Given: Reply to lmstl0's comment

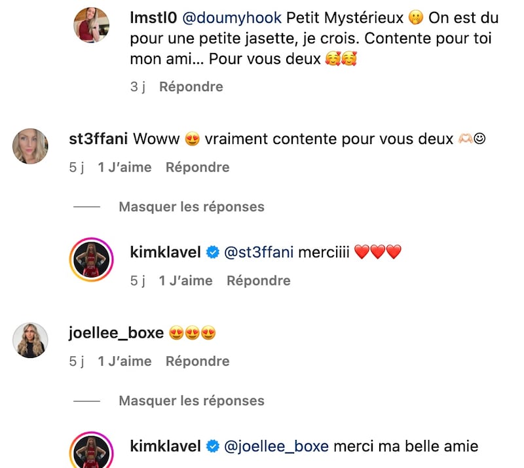Looking at the screenshot, I should coord(191,87).
